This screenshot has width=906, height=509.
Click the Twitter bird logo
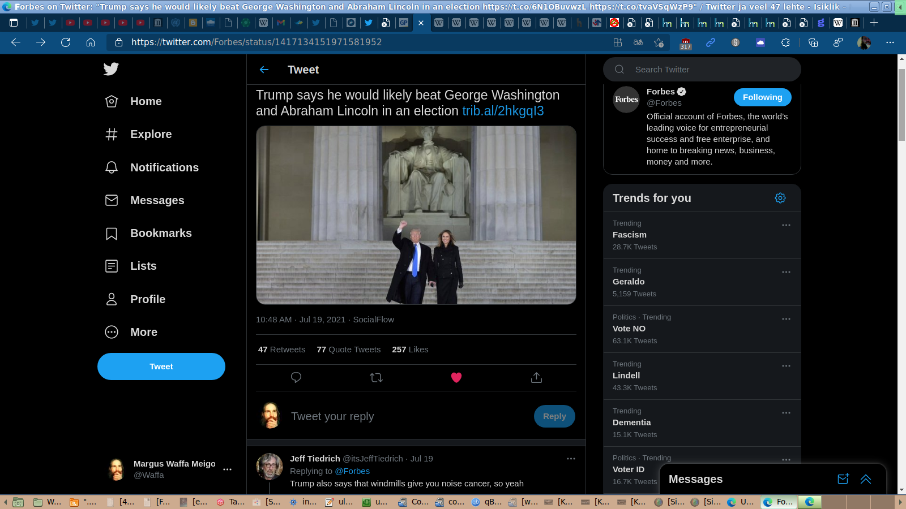[x=111, y=69]
